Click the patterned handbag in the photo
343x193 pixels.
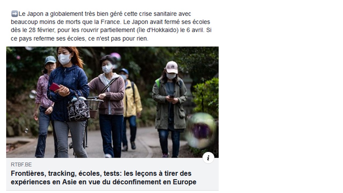point(78,109)
